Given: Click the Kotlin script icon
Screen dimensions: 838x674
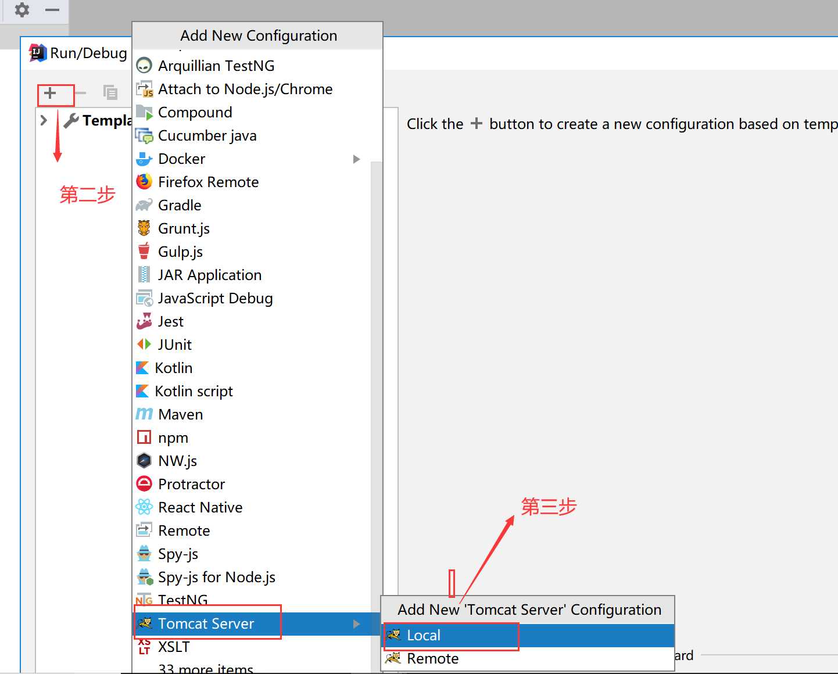Looking at the screenshot, I should tap(142, 391).
